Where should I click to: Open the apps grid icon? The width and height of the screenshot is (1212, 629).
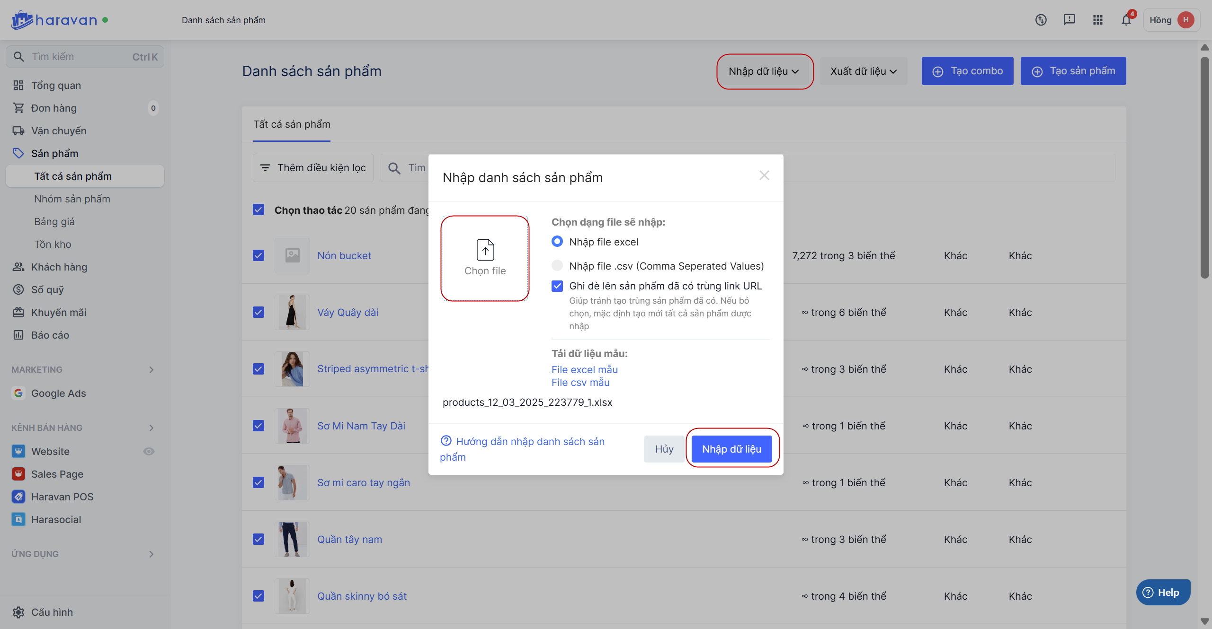point(1097,20)
